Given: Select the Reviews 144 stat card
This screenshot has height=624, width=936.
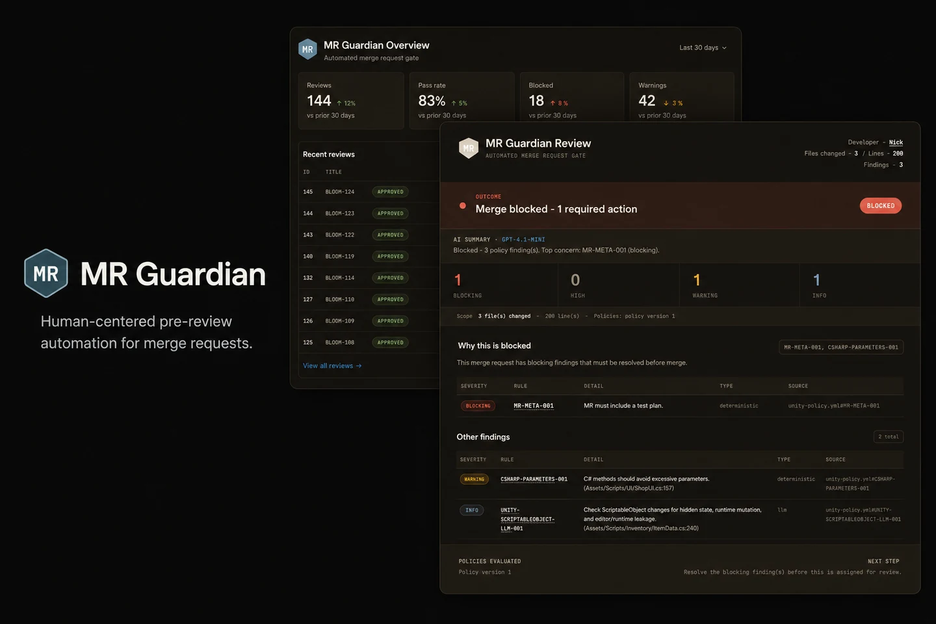Looking at the screenshot, I should (x=351, y=101).
